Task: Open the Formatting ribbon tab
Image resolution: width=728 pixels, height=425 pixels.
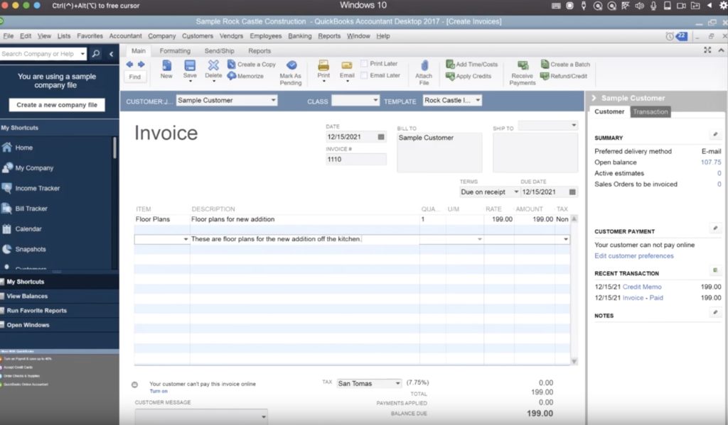Action: [x=175, y=51]
